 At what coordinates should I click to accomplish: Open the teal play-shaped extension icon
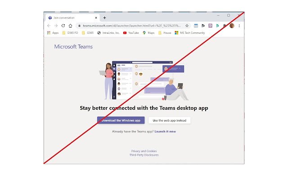[x=217, y=26]
